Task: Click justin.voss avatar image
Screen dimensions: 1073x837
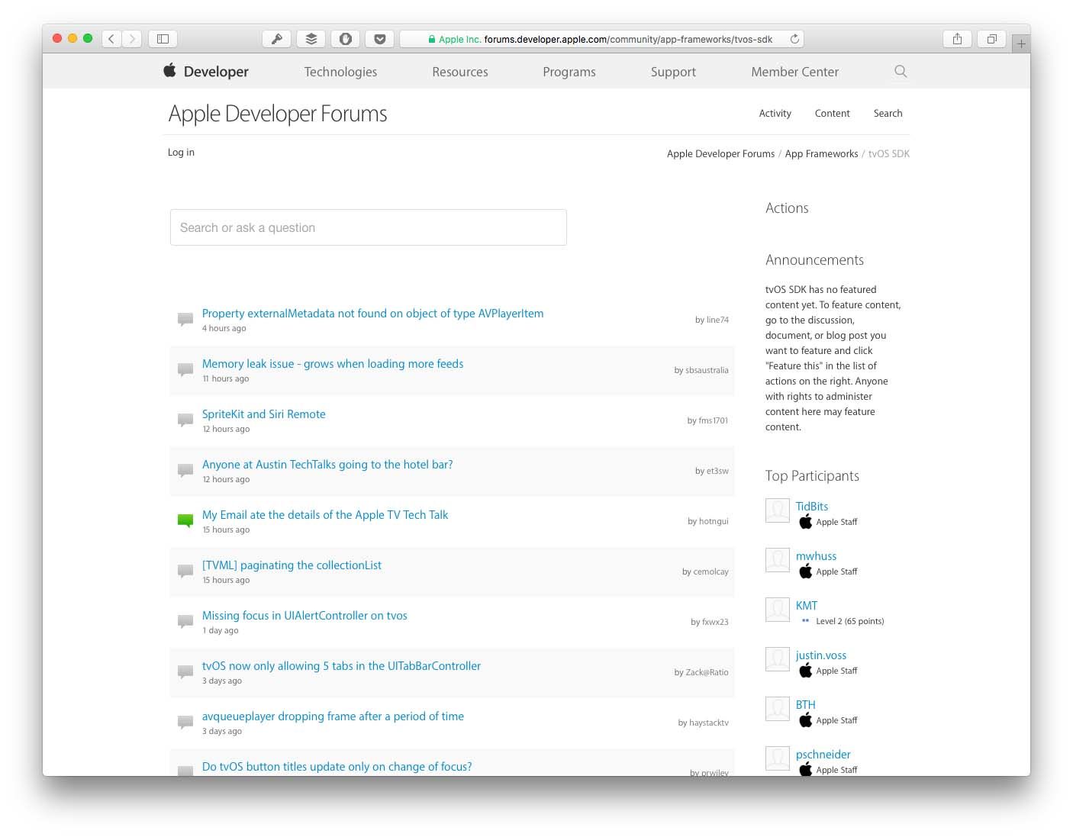Action: (x=778, y=659)
